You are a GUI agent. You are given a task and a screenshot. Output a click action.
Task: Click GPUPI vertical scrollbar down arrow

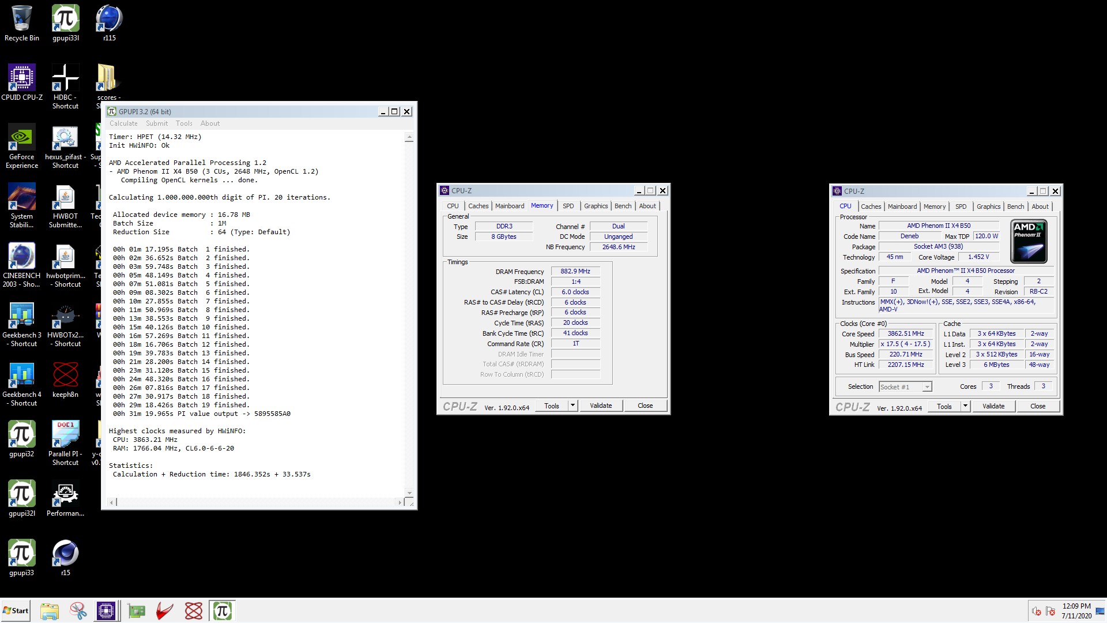pos(409,493)
